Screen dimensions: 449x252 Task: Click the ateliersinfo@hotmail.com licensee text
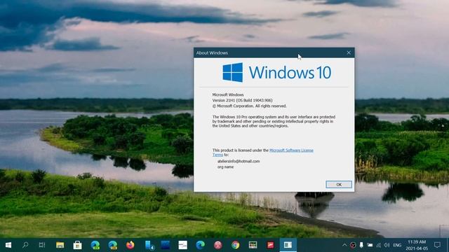[x=239, y=161]
